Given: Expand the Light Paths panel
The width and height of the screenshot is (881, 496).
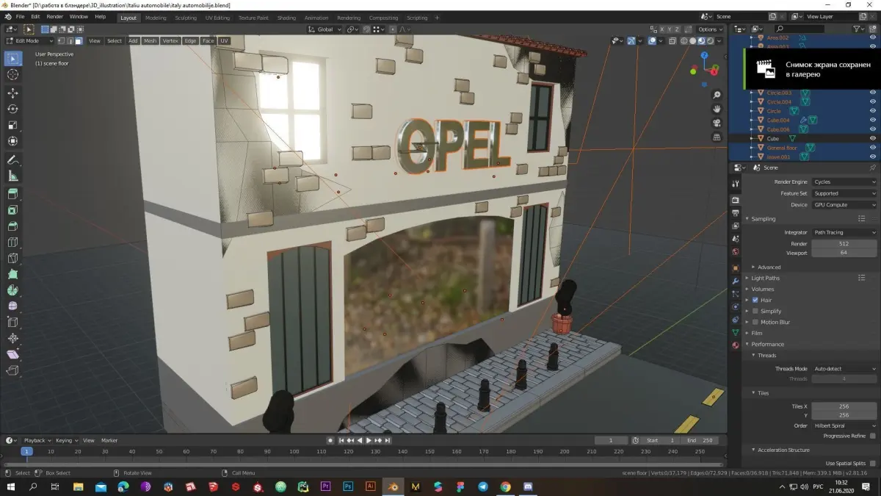Looking at the screenshot, I should click(x=765, y=278).
